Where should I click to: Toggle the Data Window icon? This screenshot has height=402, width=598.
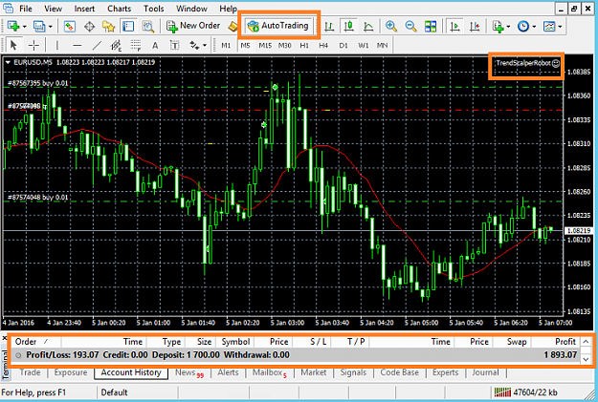(89, 27)
